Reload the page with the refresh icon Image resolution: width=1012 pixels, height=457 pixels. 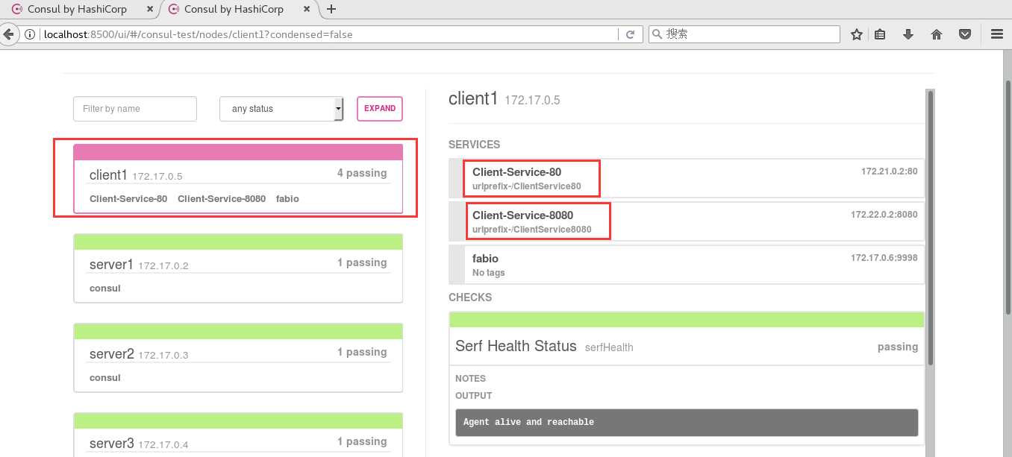(631, 34)
